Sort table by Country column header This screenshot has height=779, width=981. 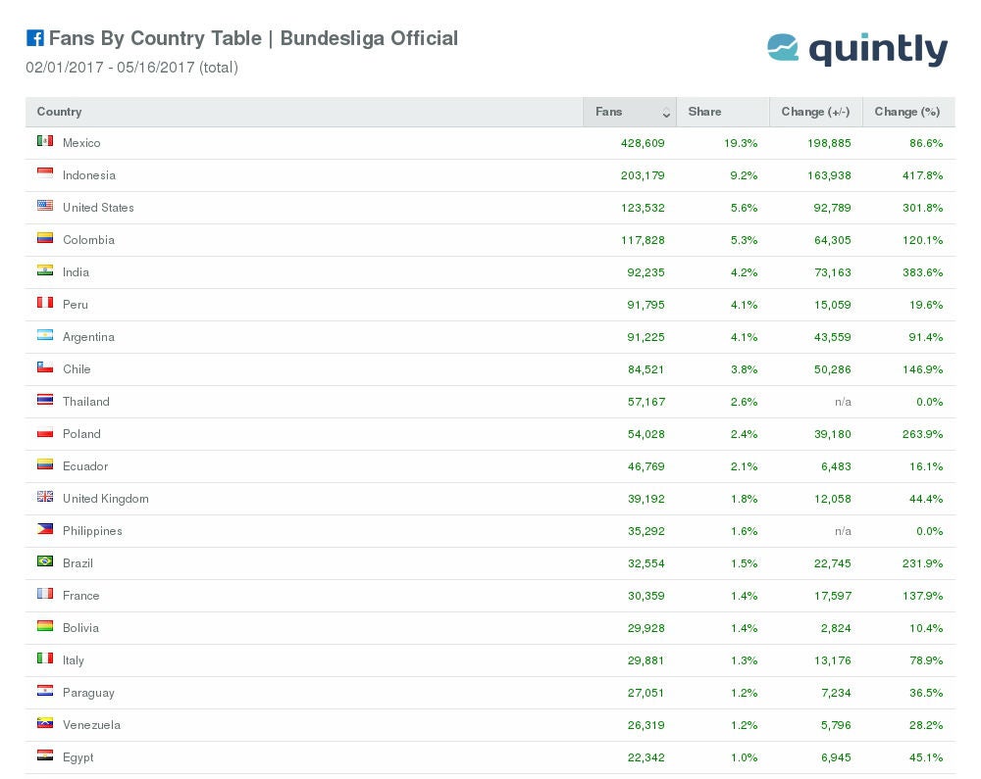(x=60, y=112)
